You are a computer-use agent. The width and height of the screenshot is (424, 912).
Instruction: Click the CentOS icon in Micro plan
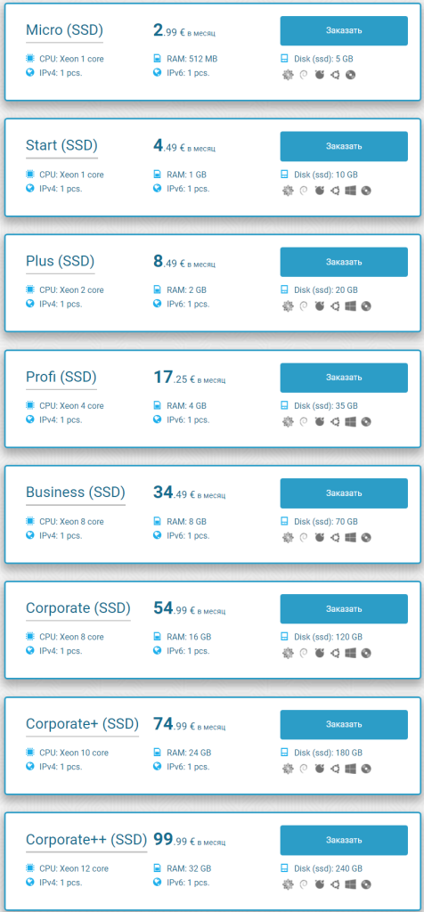tap(288, 75)
